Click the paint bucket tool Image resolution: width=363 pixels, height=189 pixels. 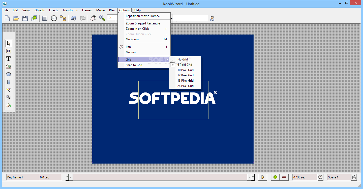(x=9, y=106)
